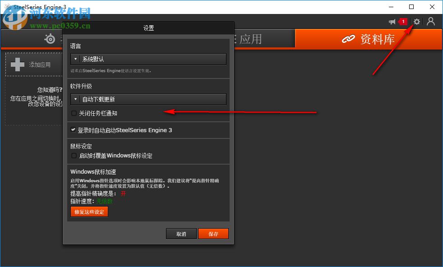Click the chain link icon on 资料库 tab
Viewport: 443px width, 267px height.
click(x=349, y=39)
